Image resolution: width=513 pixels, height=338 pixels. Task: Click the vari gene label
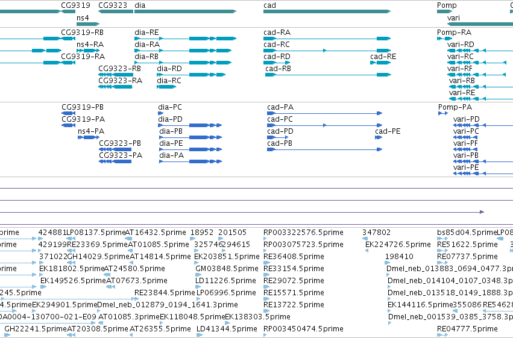[x=453, y=17]
